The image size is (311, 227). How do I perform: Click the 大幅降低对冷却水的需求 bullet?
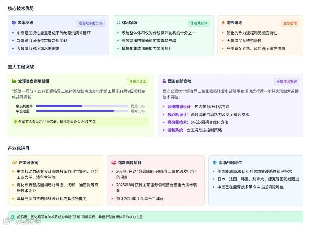(38, 48)
